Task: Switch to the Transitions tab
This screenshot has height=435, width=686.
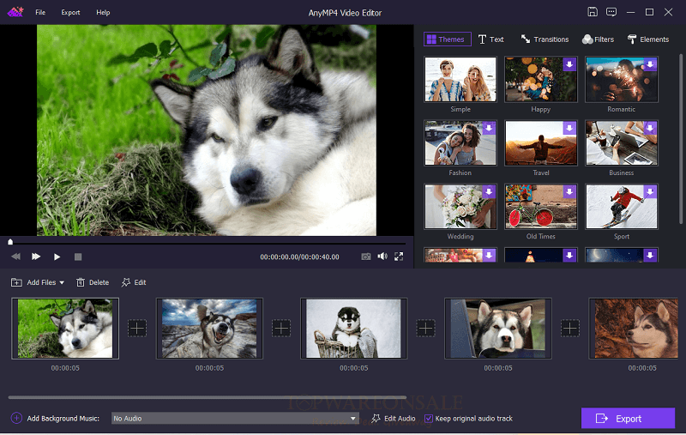Action: pos(545,39)
